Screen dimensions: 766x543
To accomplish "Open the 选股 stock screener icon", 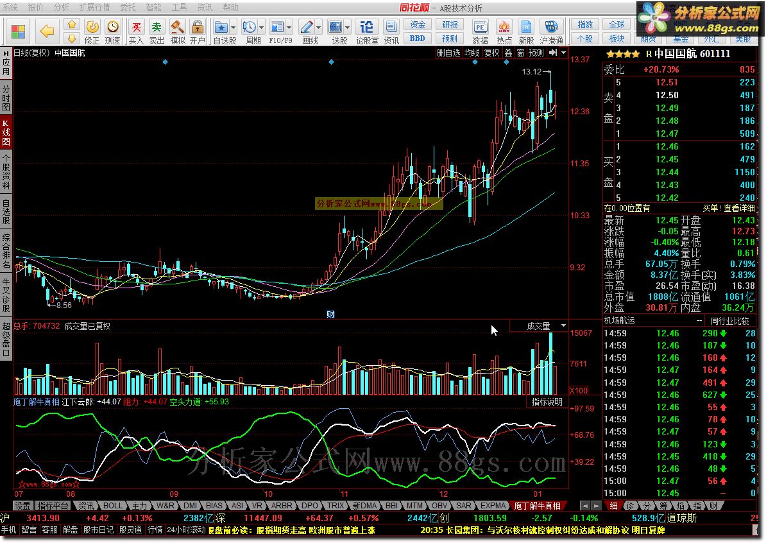I will coord(336,27).
